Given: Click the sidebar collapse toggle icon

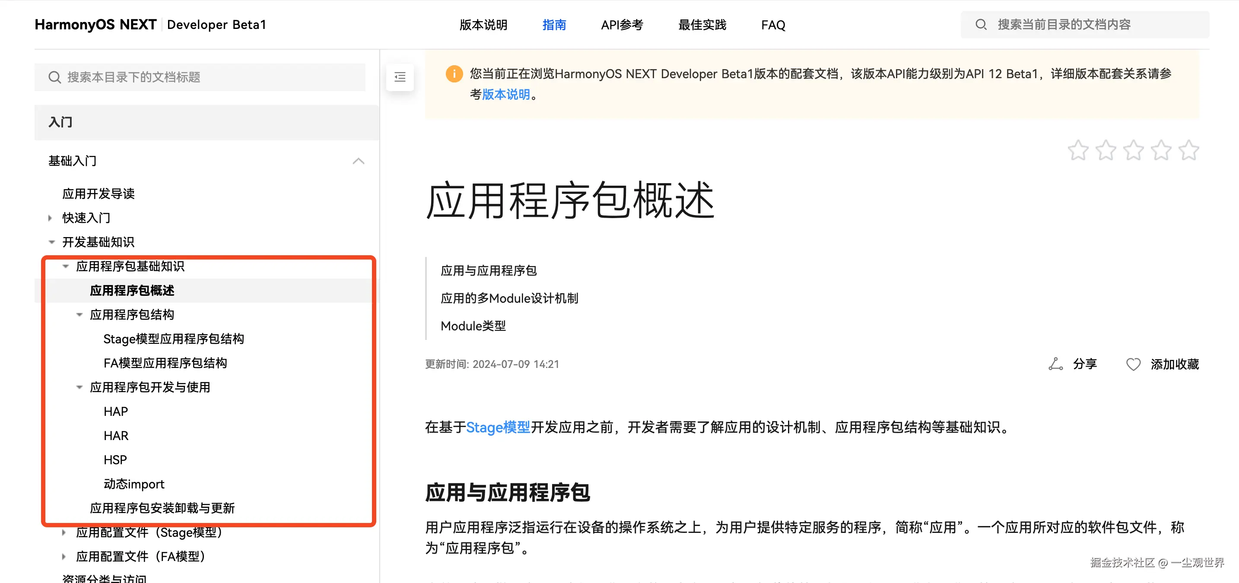Looking at the screenshot, I should tap(400, 77).
